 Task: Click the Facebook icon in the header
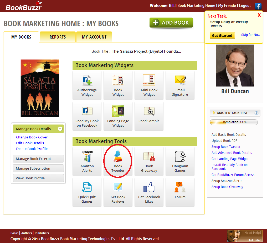(x=258, y=6)
